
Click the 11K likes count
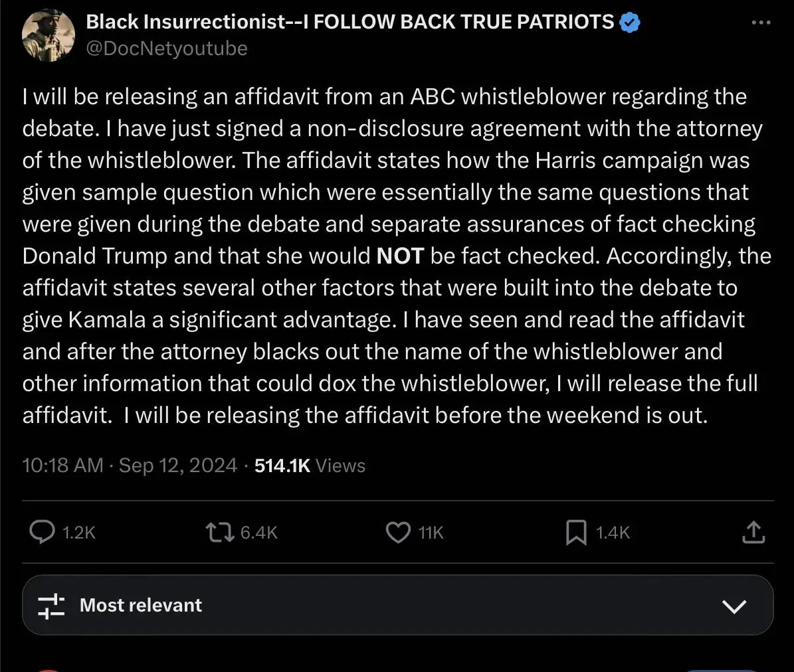pyautogui.click(x=431, y=533)
